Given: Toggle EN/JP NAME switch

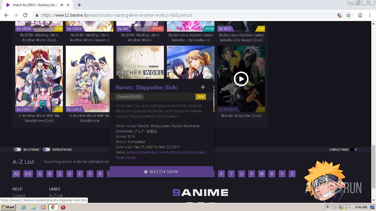Looking at the screenshot, I should (x=17, y=149).
